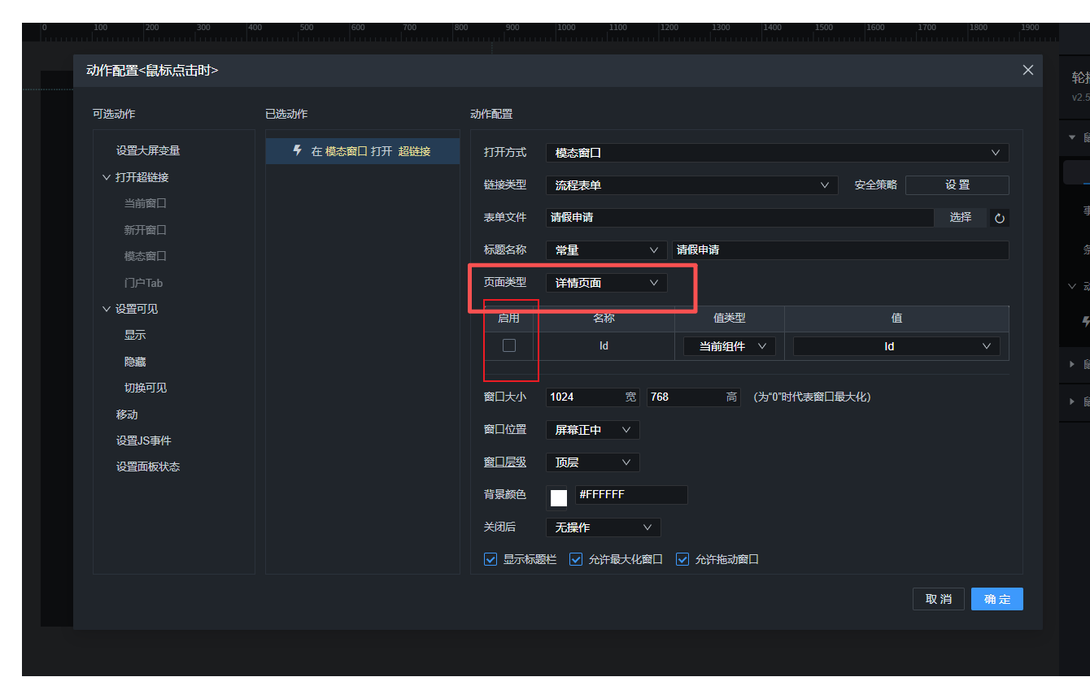This screenshot has width=1090, height=690.
Task: Click the white 背景颜色 swatch
Action: [x=559, y=497]
